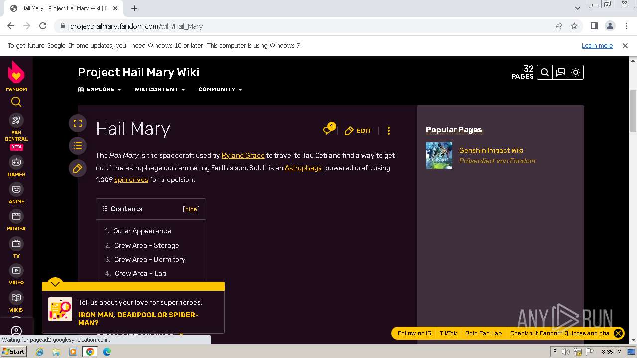Bookmark this page with the star icon
637x358 pixels.
(574, 26)
